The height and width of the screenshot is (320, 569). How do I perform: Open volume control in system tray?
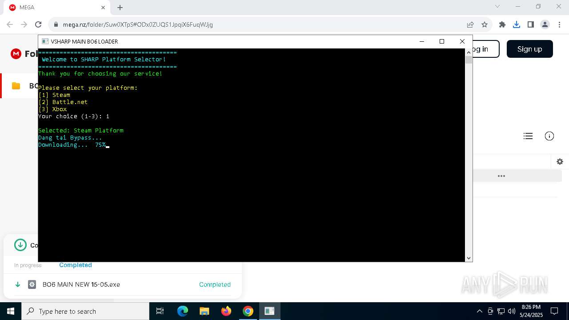coord(512,311)
